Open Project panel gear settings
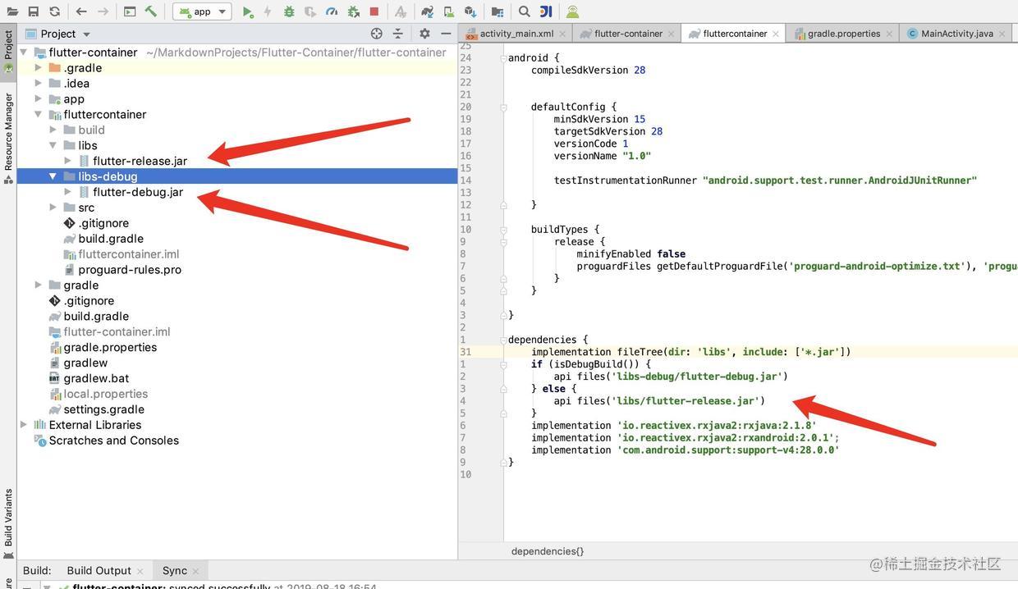The height and width of the screenshot is (589, 1018). [x=424, y=34]
